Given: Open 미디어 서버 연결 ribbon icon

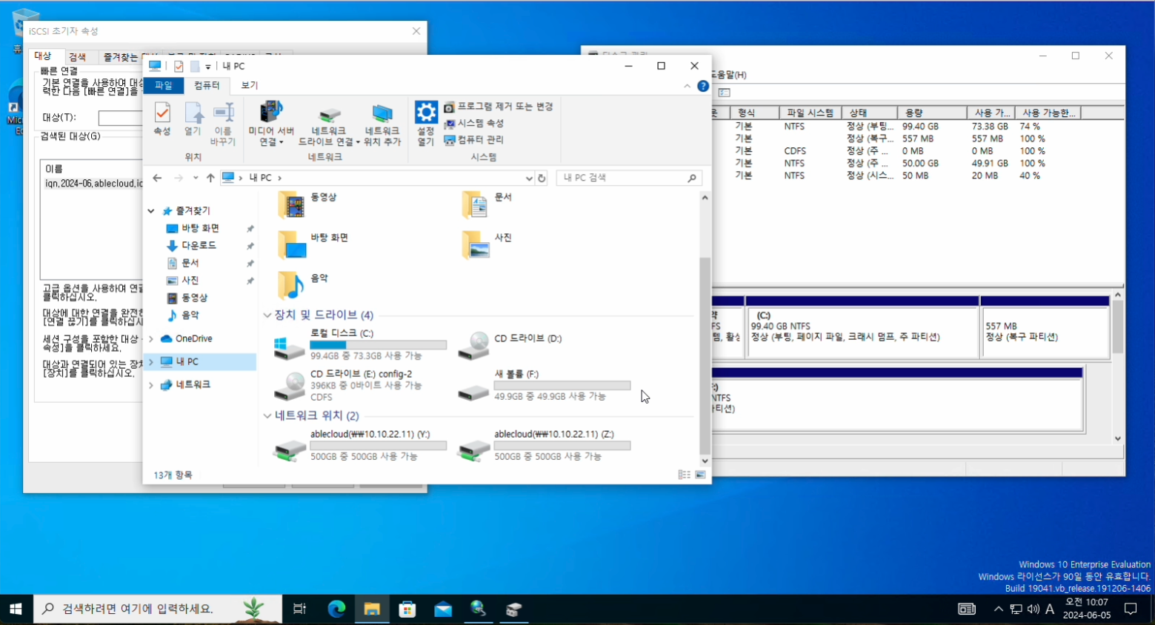Looking at the screenshot, I should (x=271, y=123).
